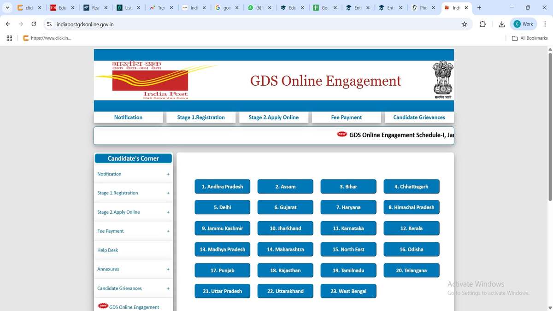Open the downloads icon in toolbar
The width and height of the screenshot is (553, 311).
(501, 24)
